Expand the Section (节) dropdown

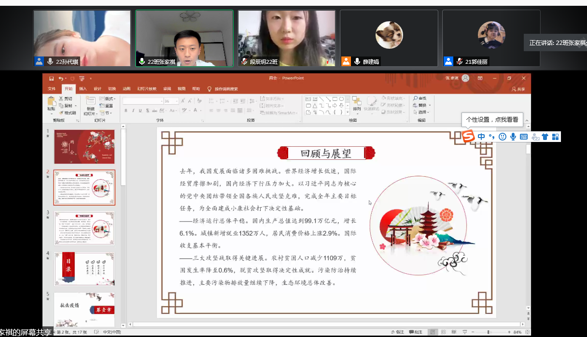click(x=108, y=113)
